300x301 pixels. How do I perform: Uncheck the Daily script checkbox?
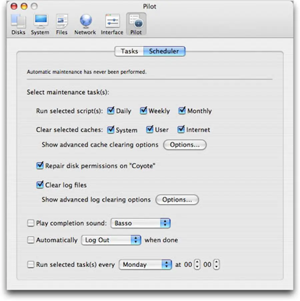111,110
